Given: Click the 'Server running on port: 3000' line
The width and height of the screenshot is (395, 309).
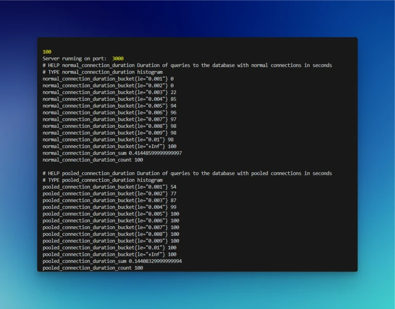Looking at the screenshot, I should [x=83, y=59].
